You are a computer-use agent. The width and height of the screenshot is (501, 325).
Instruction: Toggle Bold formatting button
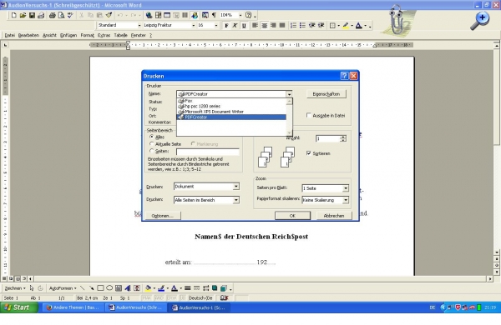click(226, 26)
